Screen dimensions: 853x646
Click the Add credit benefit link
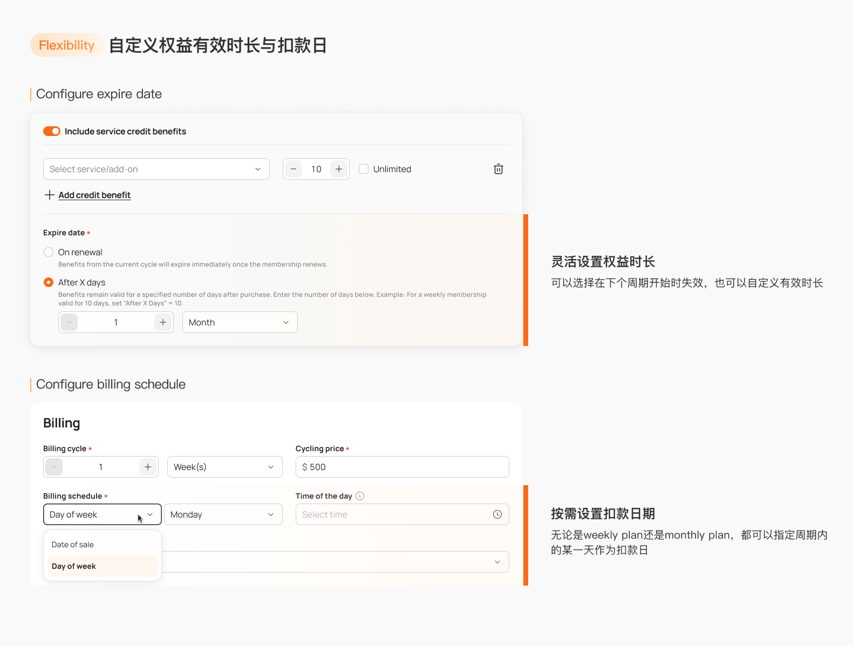tap(94, 195)
